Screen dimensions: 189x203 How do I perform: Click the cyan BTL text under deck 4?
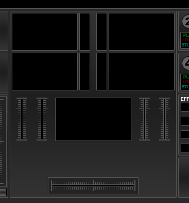tap(185, 87)
